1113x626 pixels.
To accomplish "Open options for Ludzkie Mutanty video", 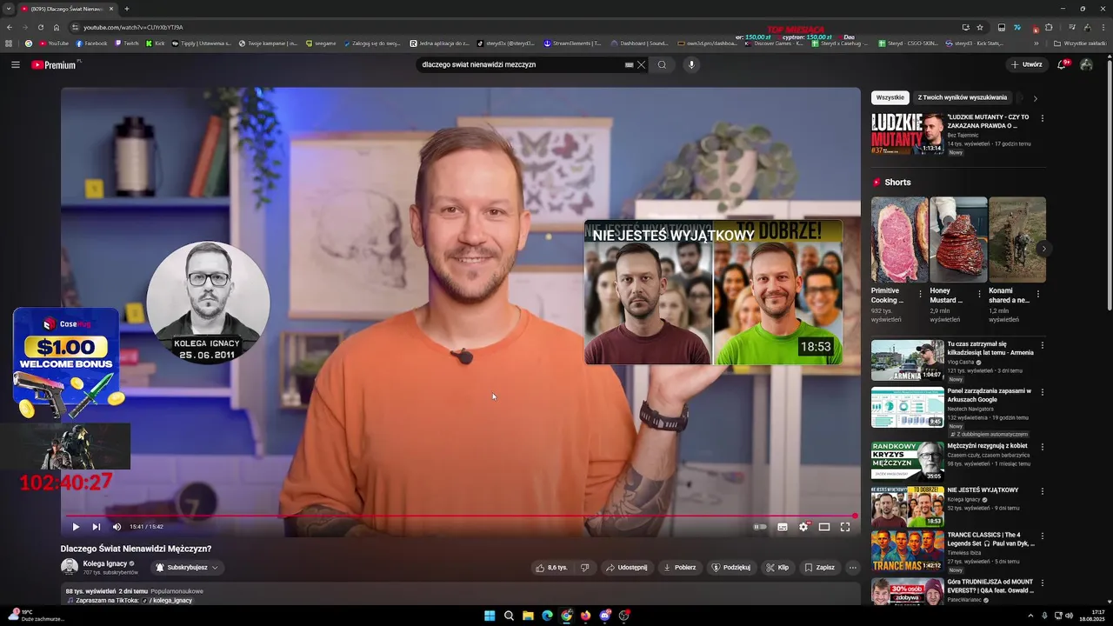I will point(1042,118).
